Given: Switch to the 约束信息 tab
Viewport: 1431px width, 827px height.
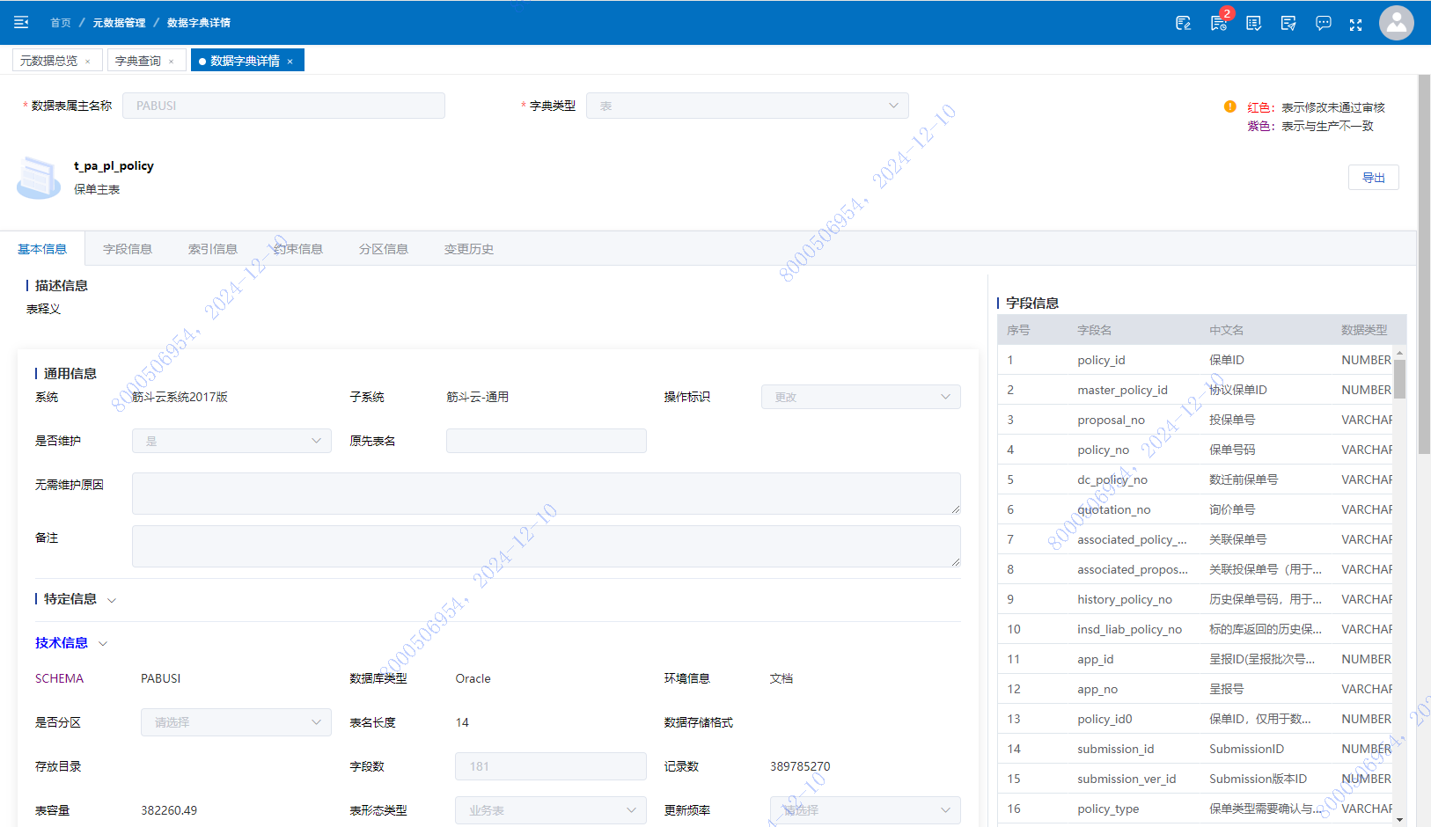Looking at the screenshot, I should 298,249.
